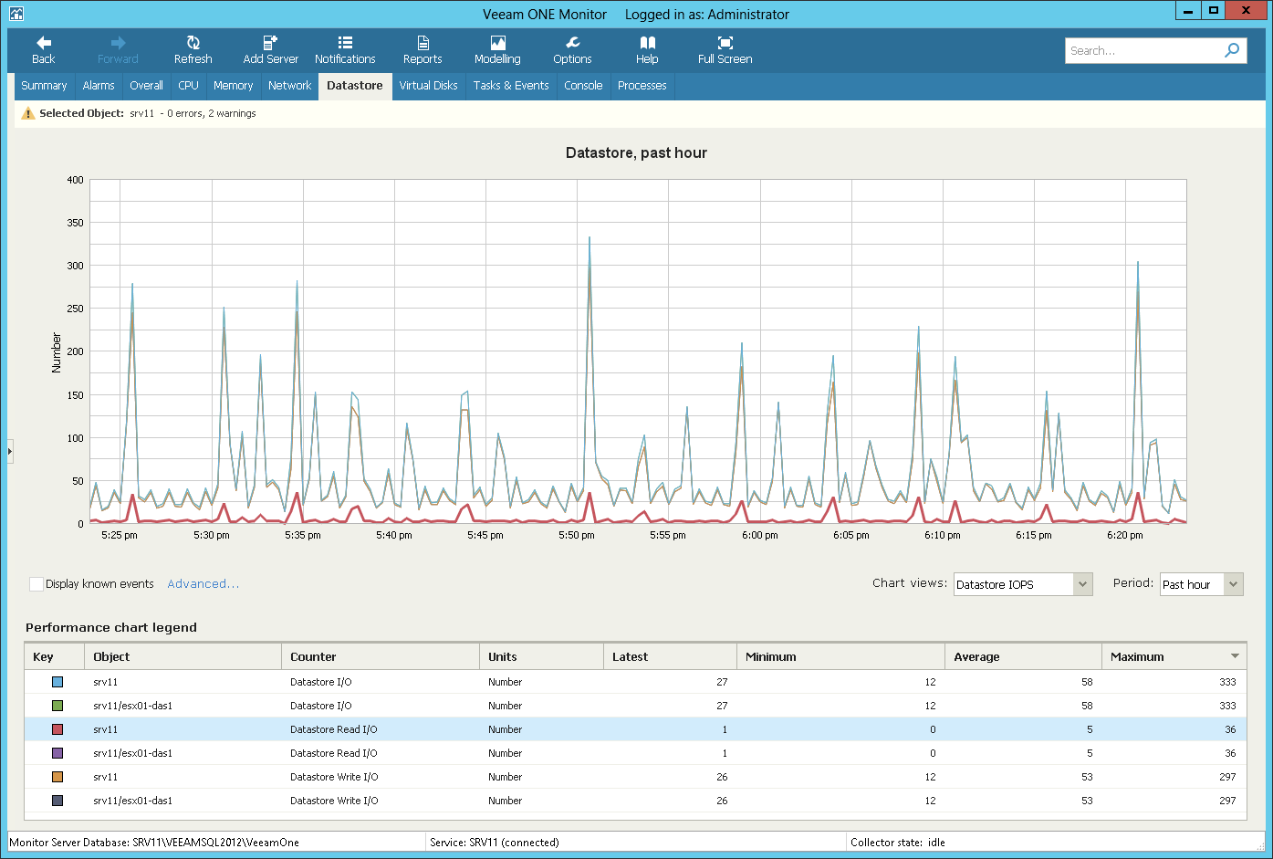1273x859 pixels.
Task: Click the warning icon beside Selected Object
Action: [27, 113]
